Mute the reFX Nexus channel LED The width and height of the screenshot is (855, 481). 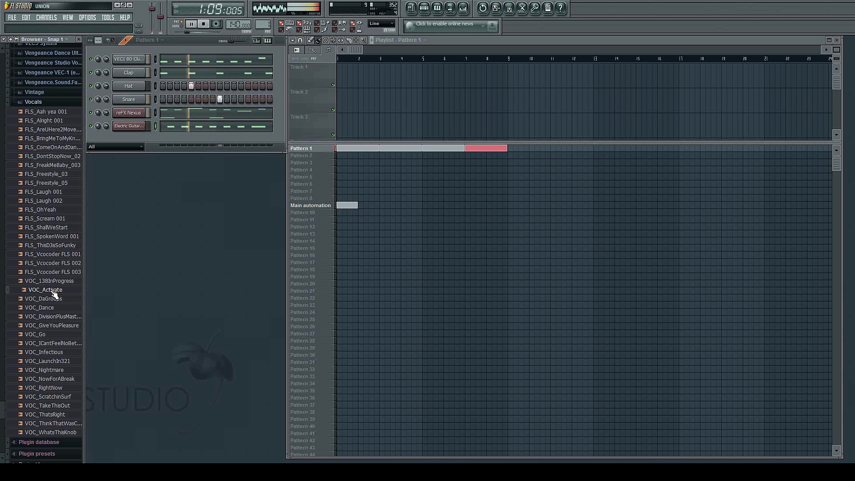point(91,113)
